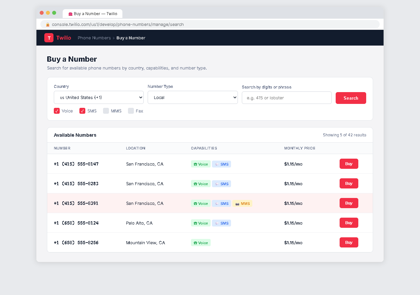This screenshot has width=420, height=295.
Task: Click the Twilio logo icon
Action: pos(49,38)
